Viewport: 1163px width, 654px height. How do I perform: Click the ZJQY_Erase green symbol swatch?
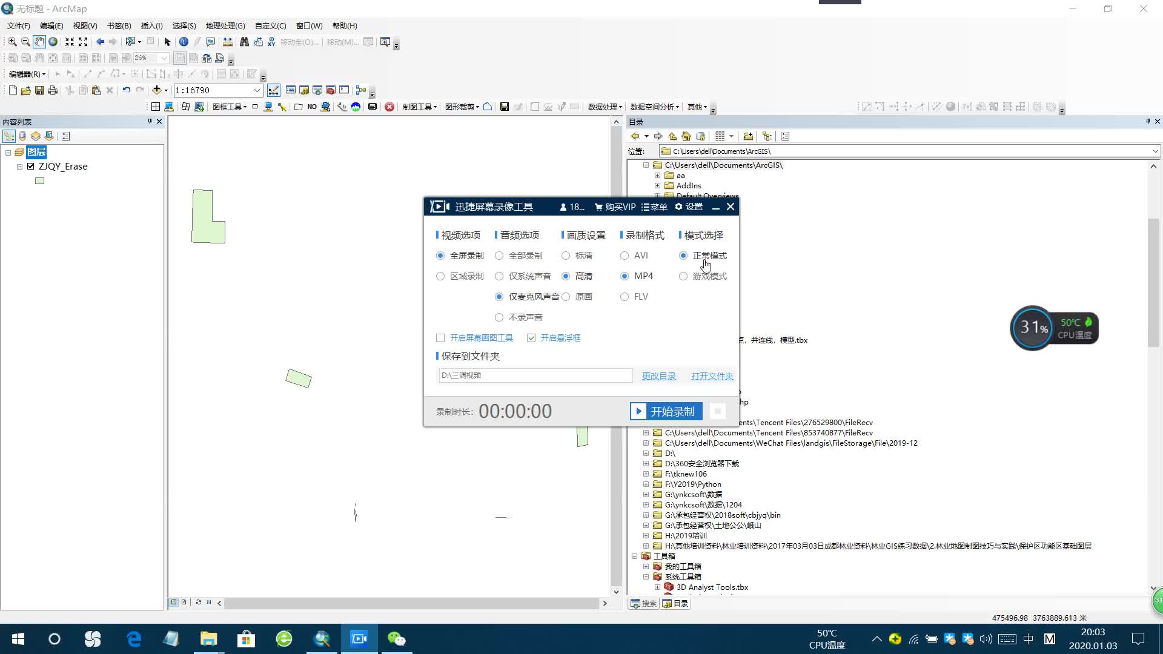coord(40,180)
